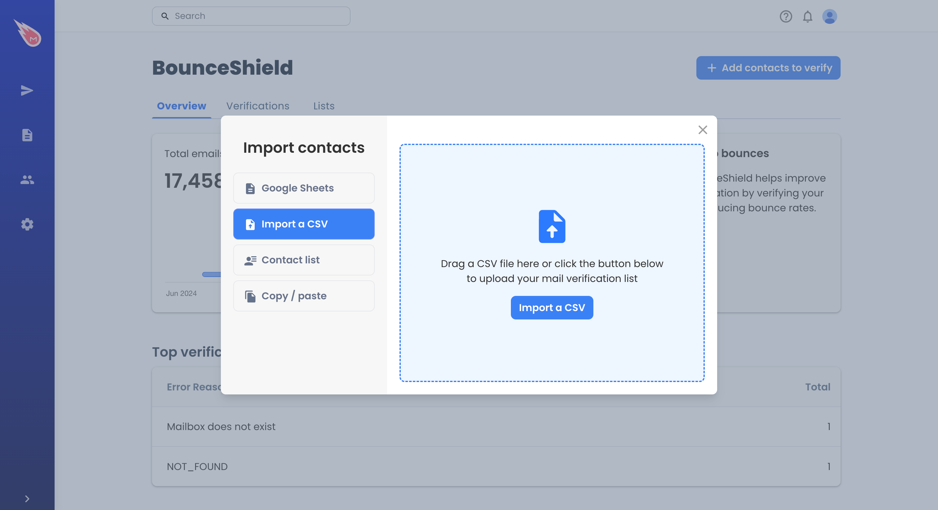Open the send campaigns sidebar icon
Screen dimensions: 938x510
27,90
